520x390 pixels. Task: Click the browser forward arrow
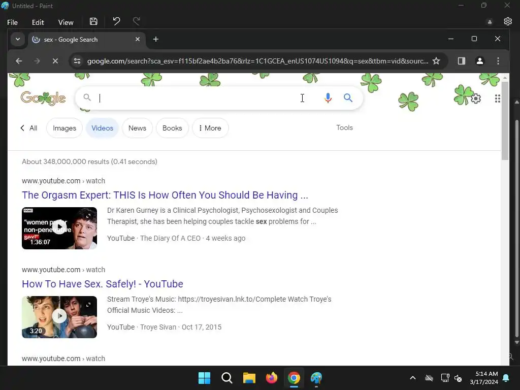pos(37,61)
